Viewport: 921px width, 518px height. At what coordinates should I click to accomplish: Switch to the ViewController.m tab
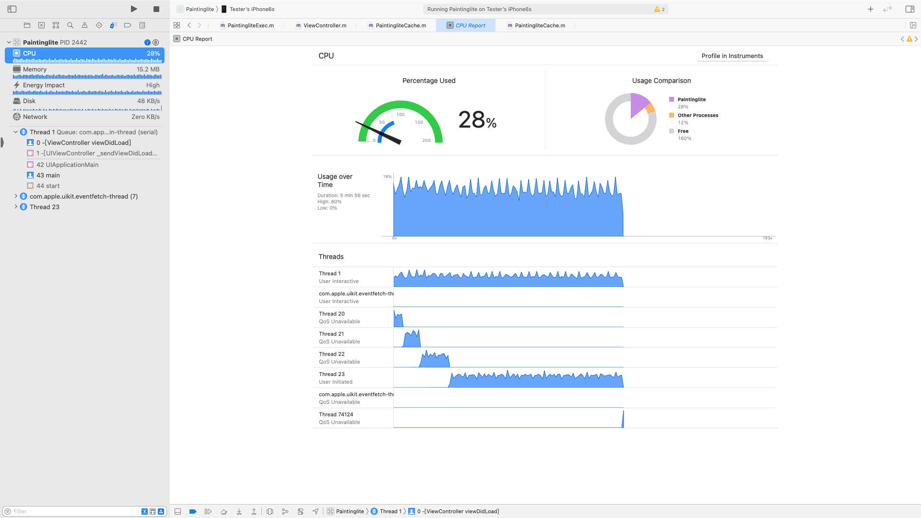tap(325, 25)
